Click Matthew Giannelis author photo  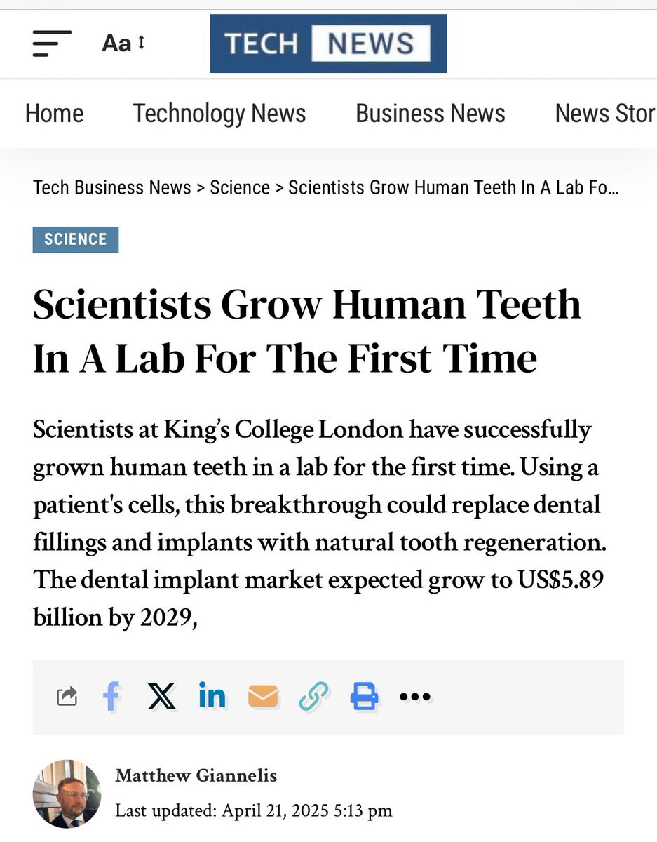point(67,794)
